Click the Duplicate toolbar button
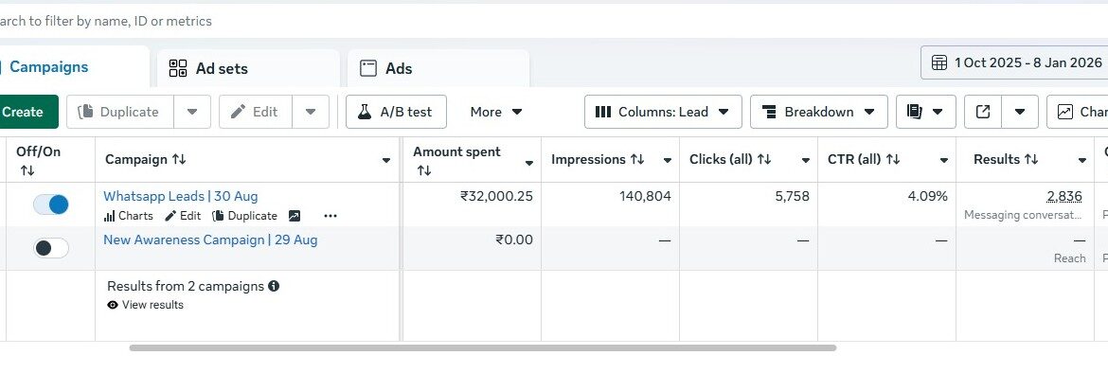1108x391 pixels. click(119, 112)
